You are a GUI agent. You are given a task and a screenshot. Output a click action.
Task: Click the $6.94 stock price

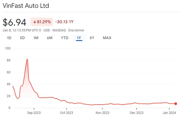tap(14, 22)
